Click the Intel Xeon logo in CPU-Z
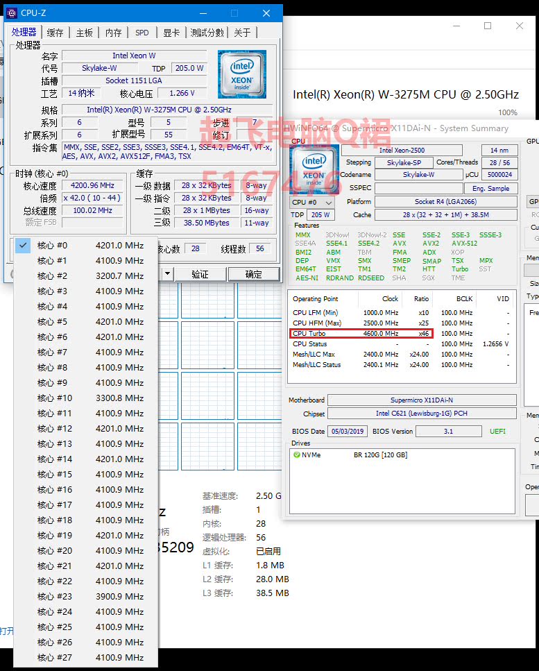This screenshot has height=671, width=539. pos(242,74)
